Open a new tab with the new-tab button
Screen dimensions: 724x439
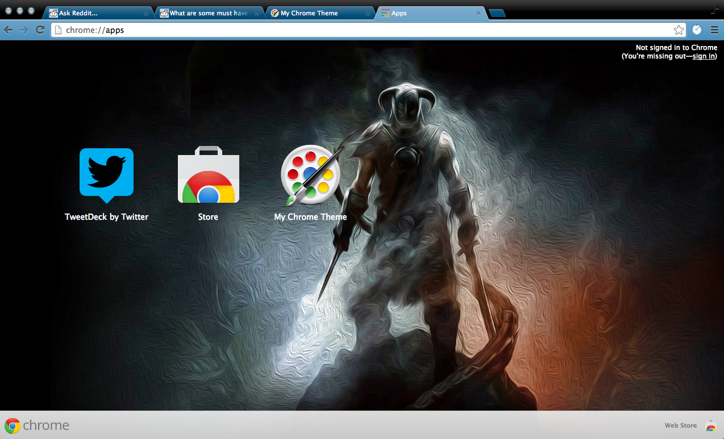pos(497,14)
